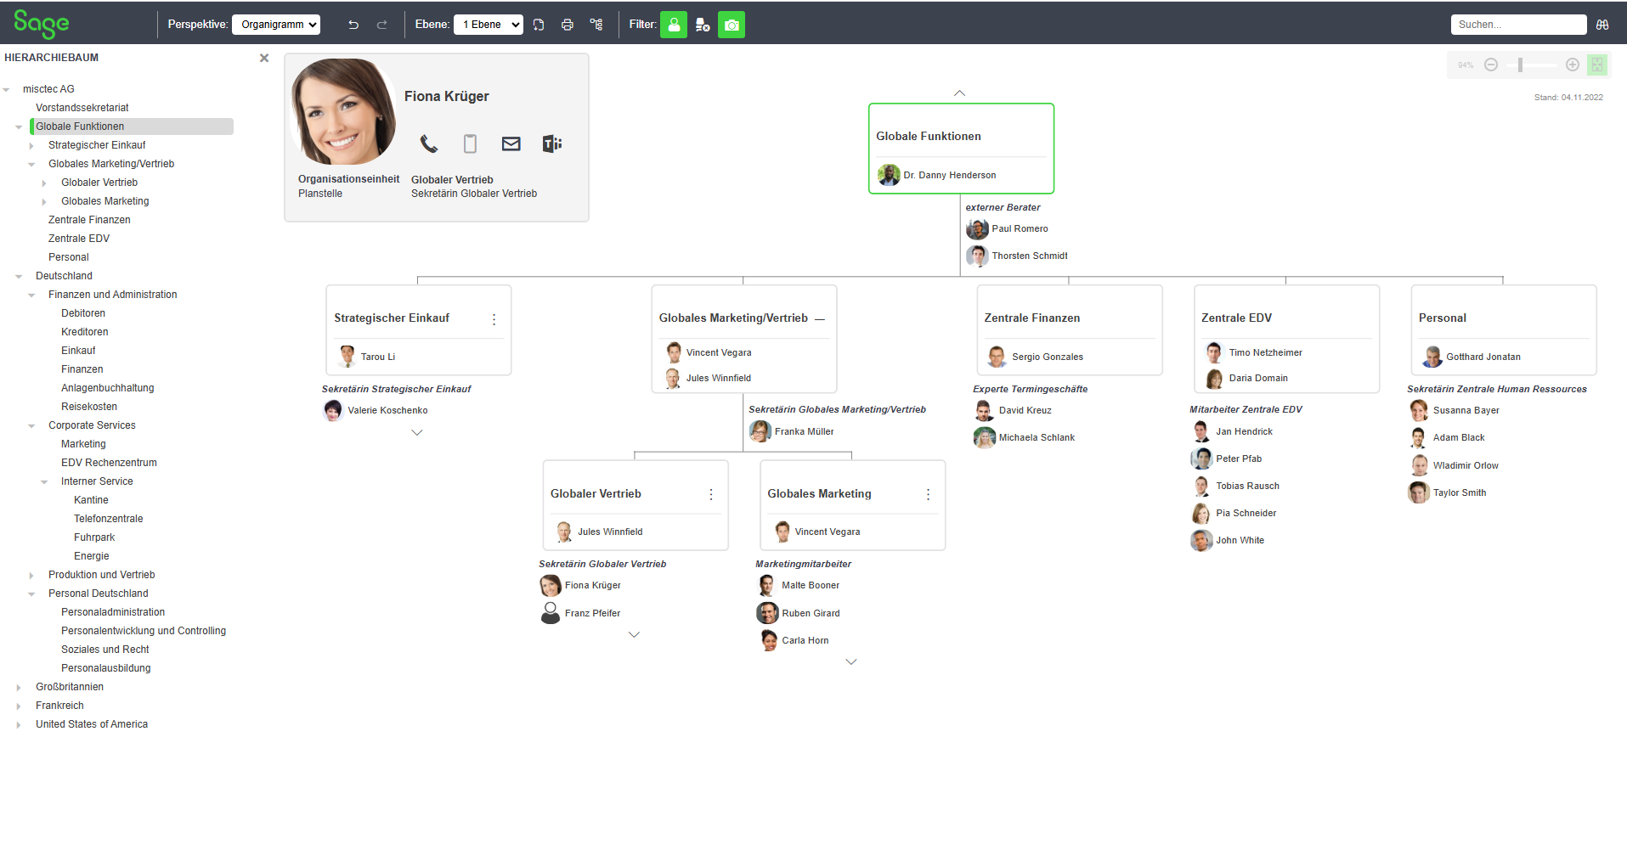This screenshot has width=1627, height=844.
Task: Click the phone icon on Fiona Krüger's card
Action: (x=429, y=143)
